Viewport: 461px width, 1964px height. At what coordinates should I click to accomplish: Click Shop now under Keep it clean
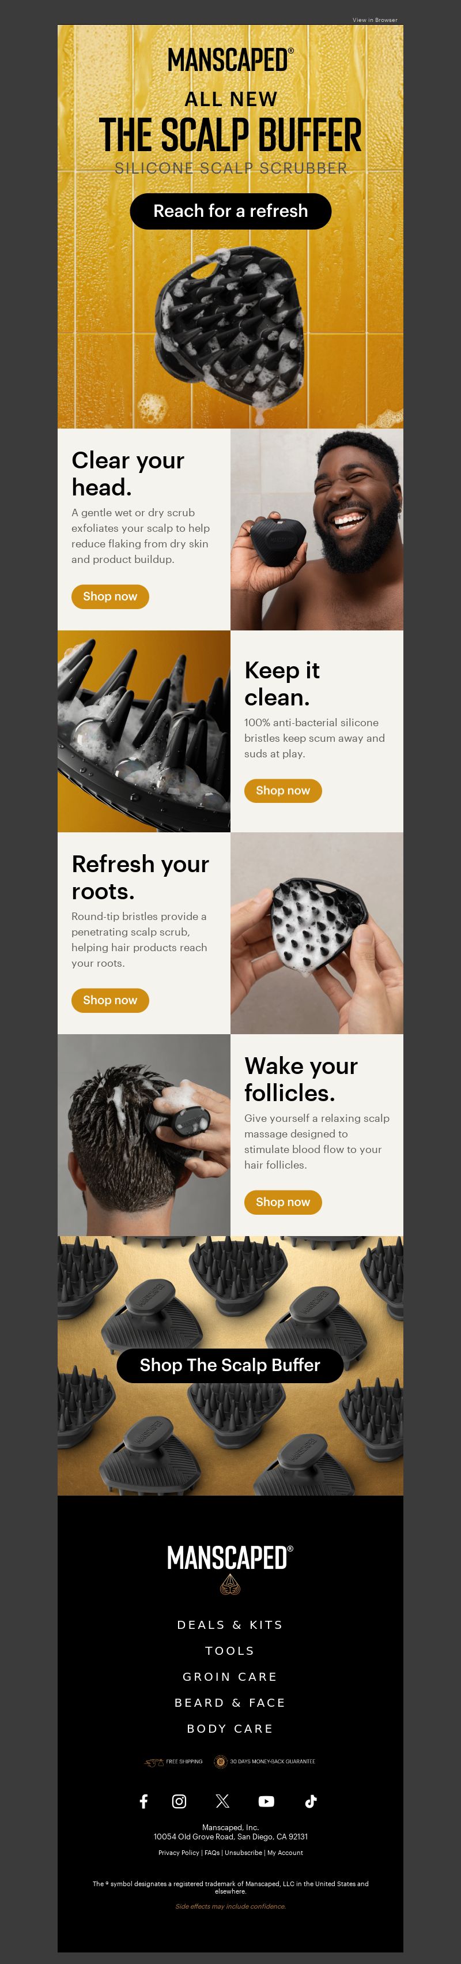pos(283,791)
